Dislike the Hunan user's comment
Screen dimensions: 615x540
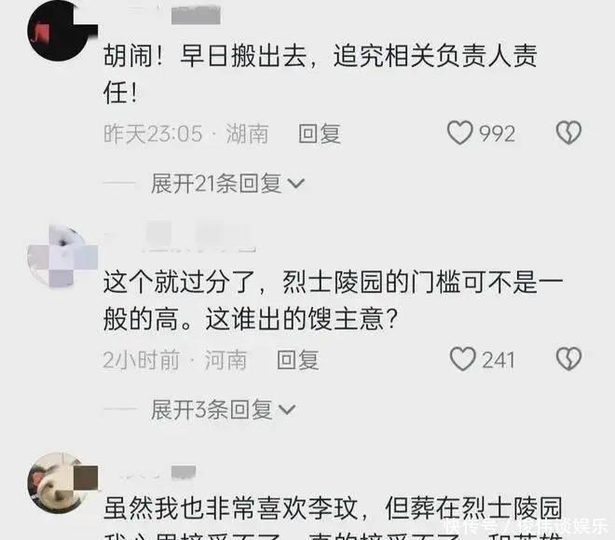pos(568,132)
